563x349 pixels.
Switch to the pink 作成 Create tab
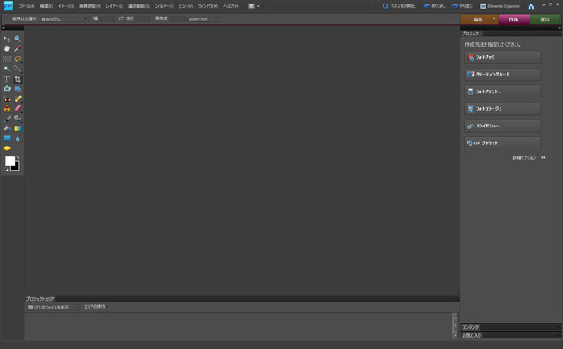click(514, 19)
